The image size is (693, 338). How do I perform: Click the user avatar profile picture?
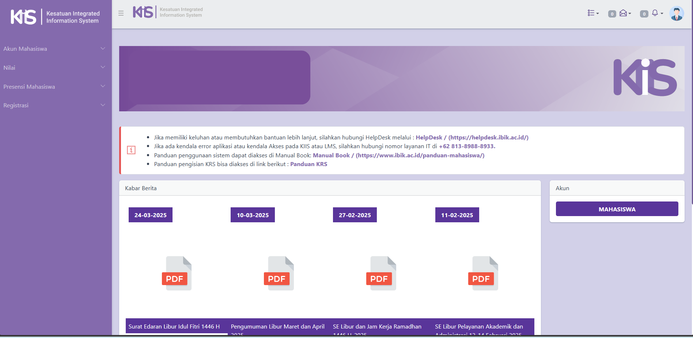tap(676, 14)
